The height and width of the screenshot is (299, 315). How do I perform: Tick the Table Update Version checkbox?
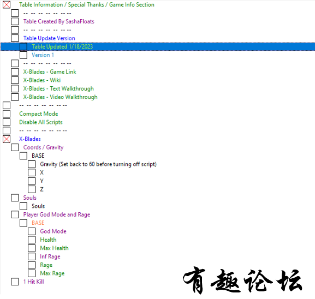tap(15, 38)
